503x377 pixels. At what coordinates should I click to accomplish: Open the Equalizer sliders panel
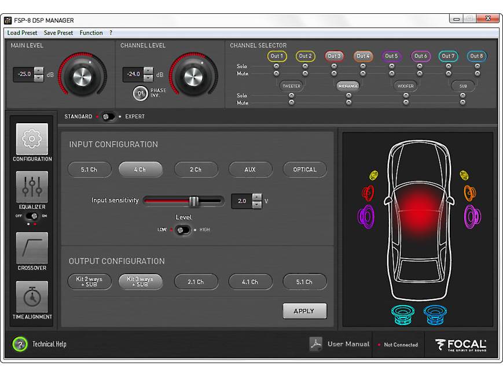[32, 187]
